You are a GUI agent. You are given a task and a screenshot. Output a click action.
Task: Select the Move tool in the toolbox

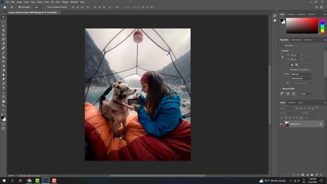[4, 17]
